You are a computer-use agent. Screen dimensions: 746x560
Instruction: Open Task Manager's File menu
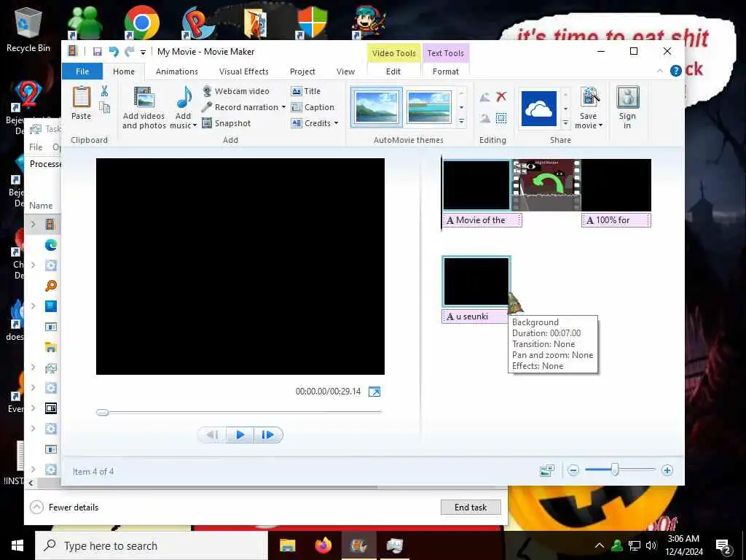[x=36, y=147]
